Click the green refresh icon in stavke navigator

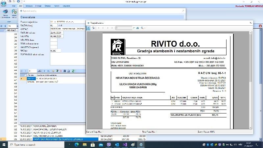[x=73, y=71]
